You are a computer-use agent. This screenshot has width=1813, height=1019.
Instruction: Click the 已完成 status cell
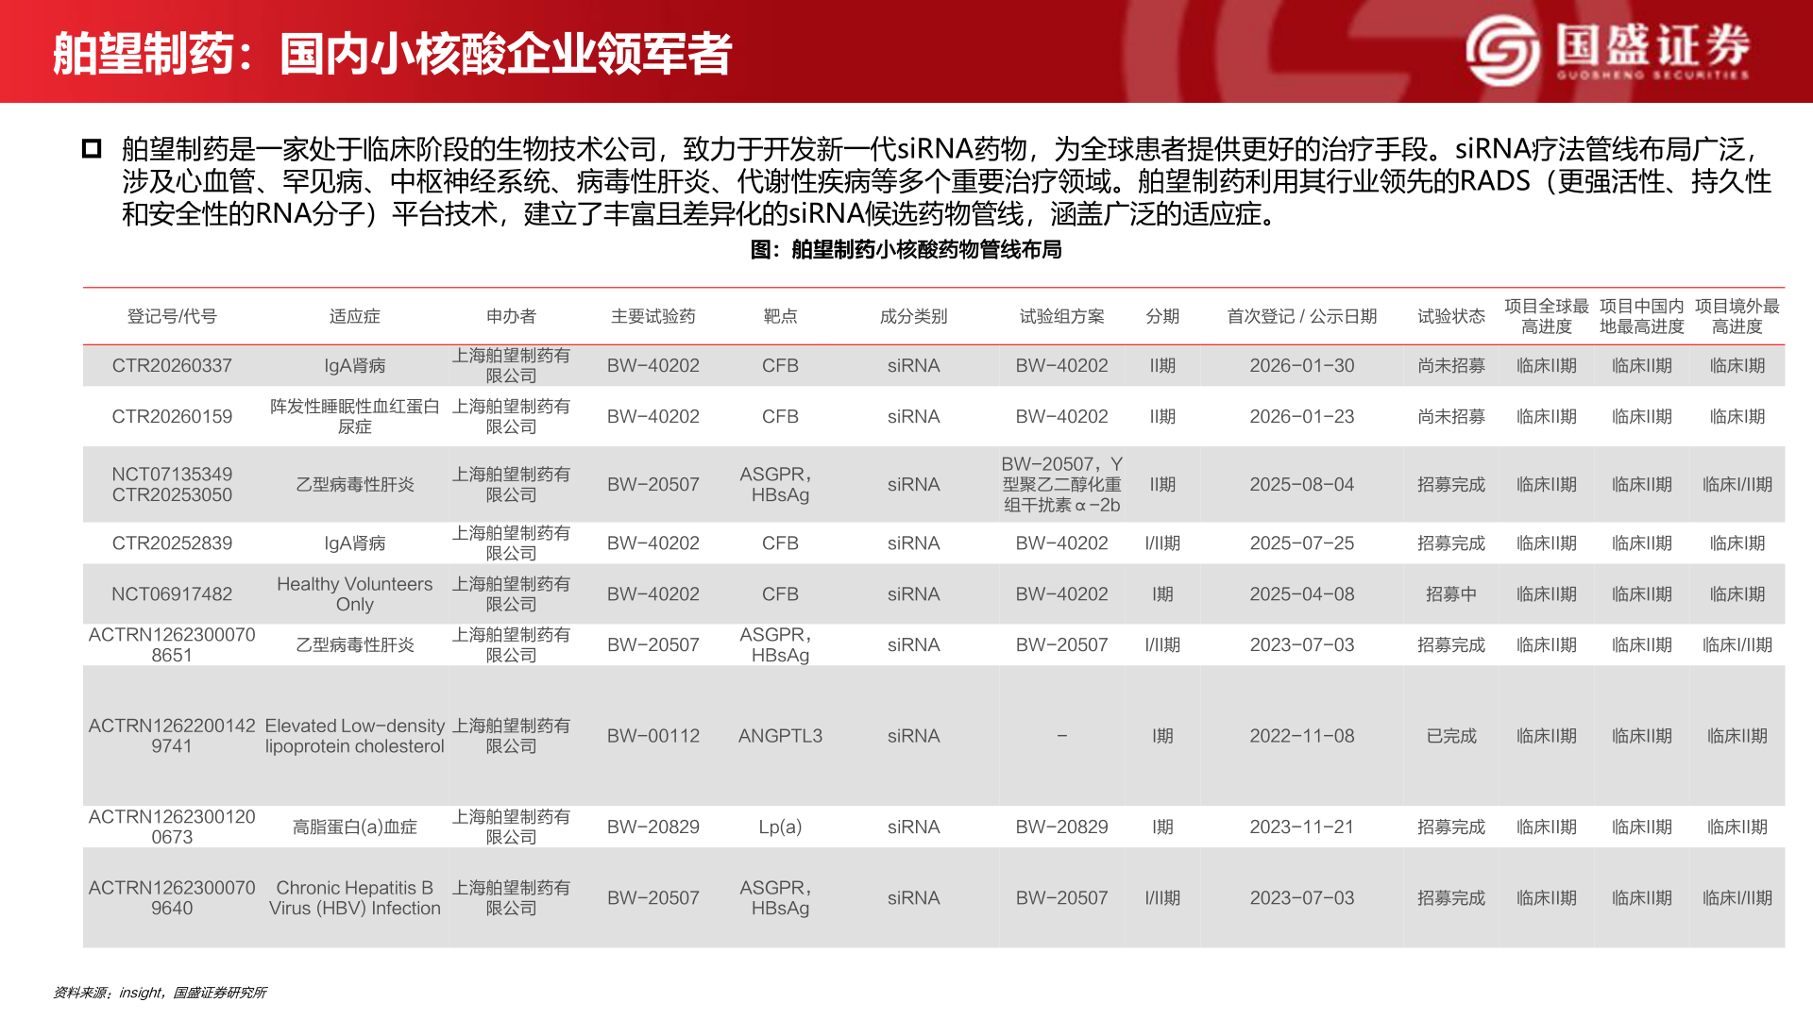tap(1451, 735)
